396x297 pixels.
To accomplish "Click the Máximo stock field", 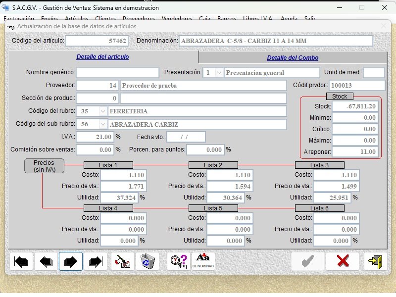I will tap(355, 141).
